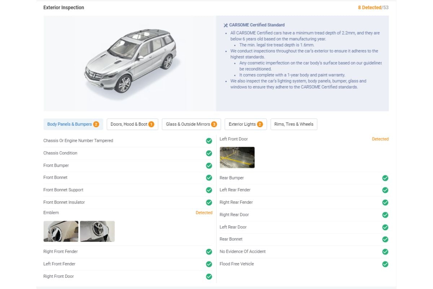Click the check icon next to Right Front Door
Viewport: 433px width, 289px height.
(209, 276)
